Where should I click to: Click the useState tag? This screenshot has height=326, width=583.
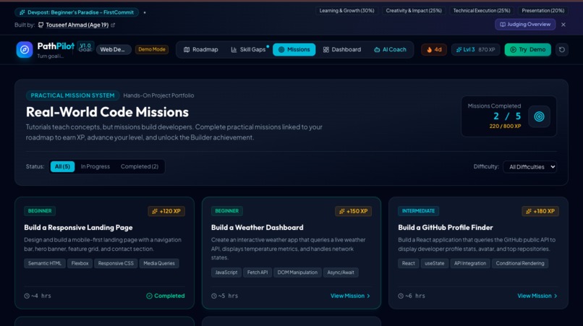[x=434, y=263]
